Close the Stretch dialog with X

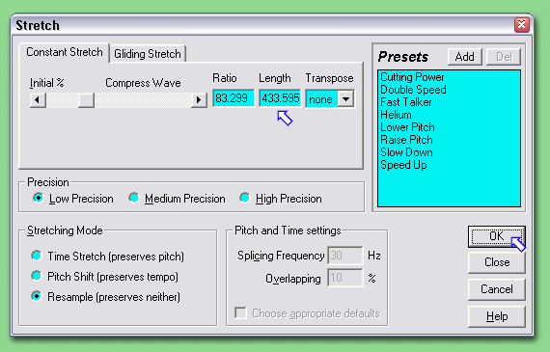(522, 25)
